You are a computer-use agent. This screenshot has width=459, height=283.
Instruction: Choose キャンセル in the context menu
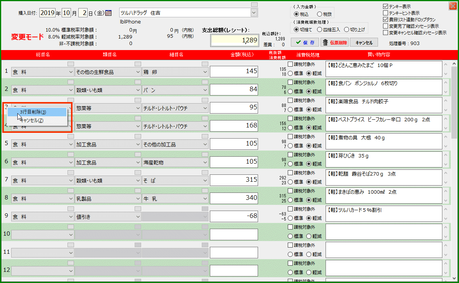click(x=37, y=120)
